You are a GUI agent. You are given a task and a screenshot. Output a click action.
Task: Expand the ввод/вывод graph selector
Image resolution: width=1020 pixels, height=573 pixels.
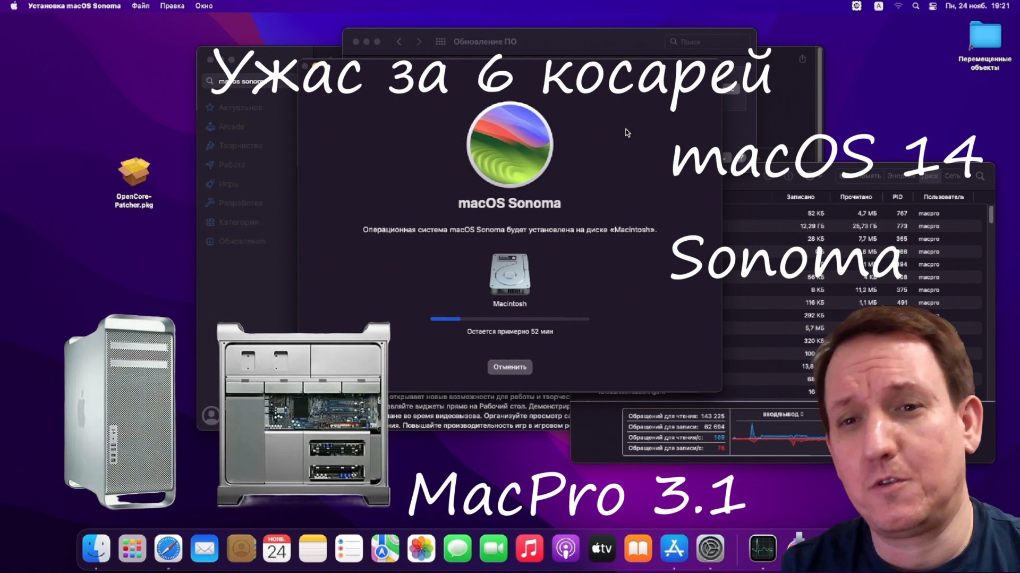pos(783,414)
